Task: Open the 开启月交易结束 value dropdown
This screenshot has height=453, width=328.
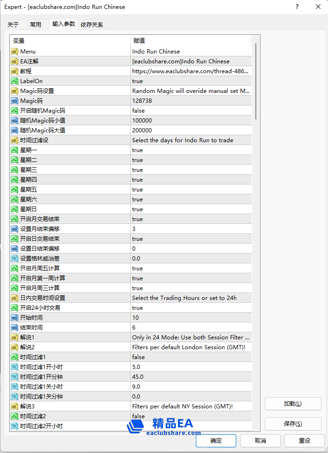Action: pos(191,219)
